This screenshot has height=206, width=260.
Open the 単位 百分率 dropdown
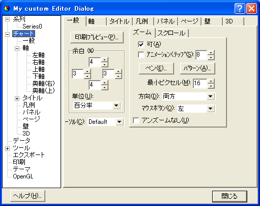click(117, 106)
